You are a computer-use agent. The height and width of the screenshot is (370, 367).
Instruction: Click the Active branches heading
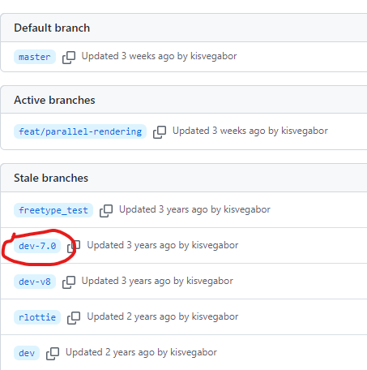click(x=54, y=100)
